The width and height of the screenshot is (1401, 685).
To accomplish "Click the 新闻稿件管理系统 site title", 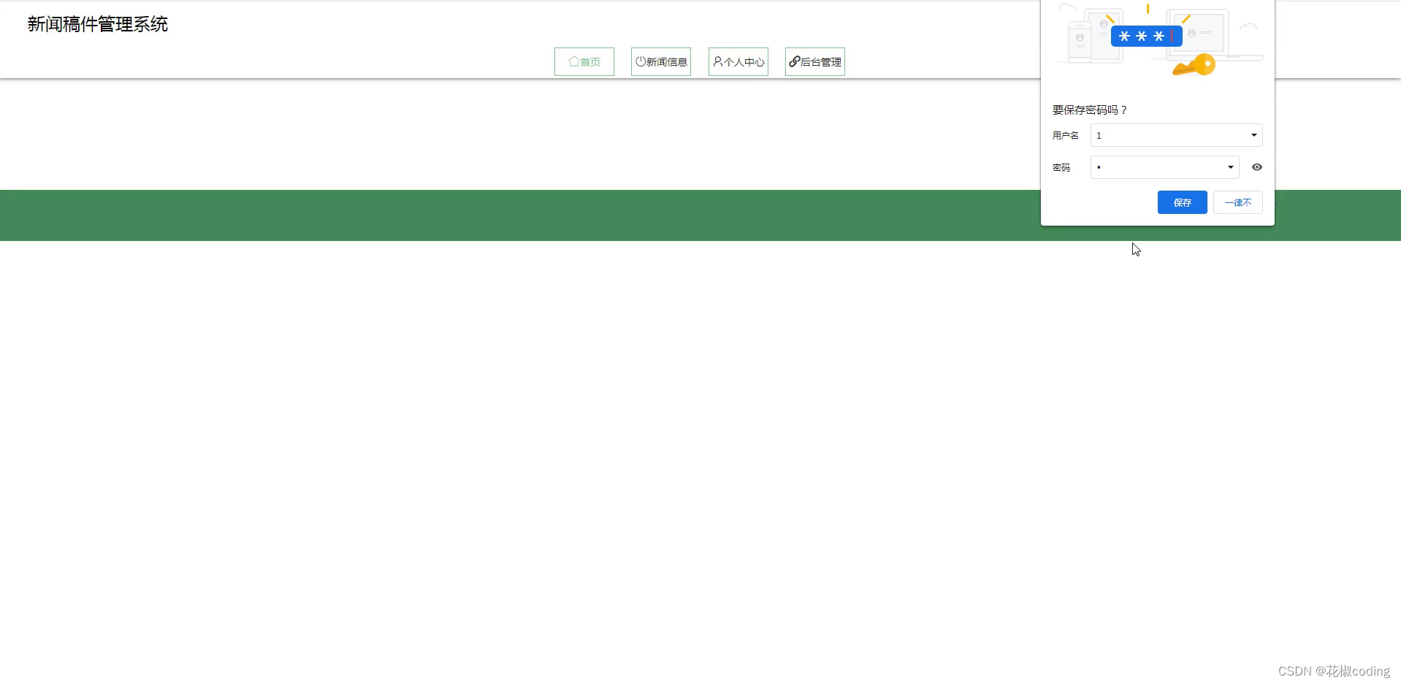I will click(98, 24).
